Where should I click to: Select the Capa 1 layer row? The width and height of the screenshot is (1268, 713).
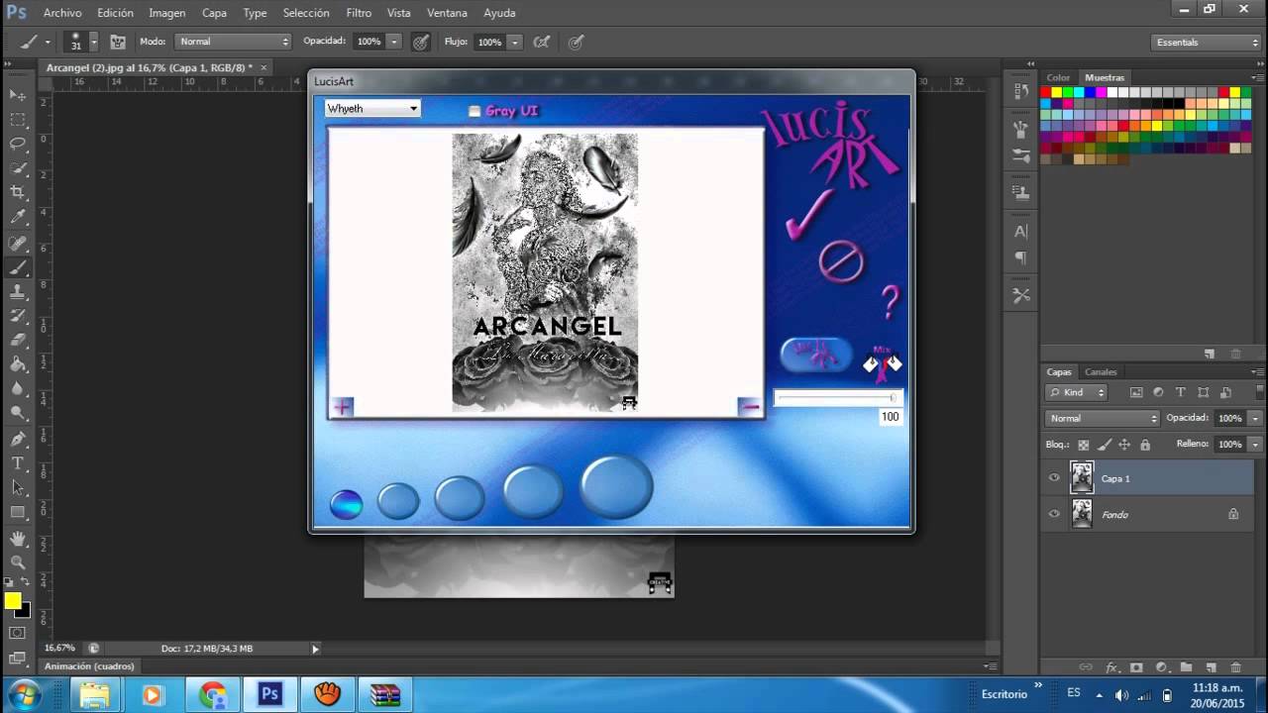pyautogui.click(x=1147, y=477)
